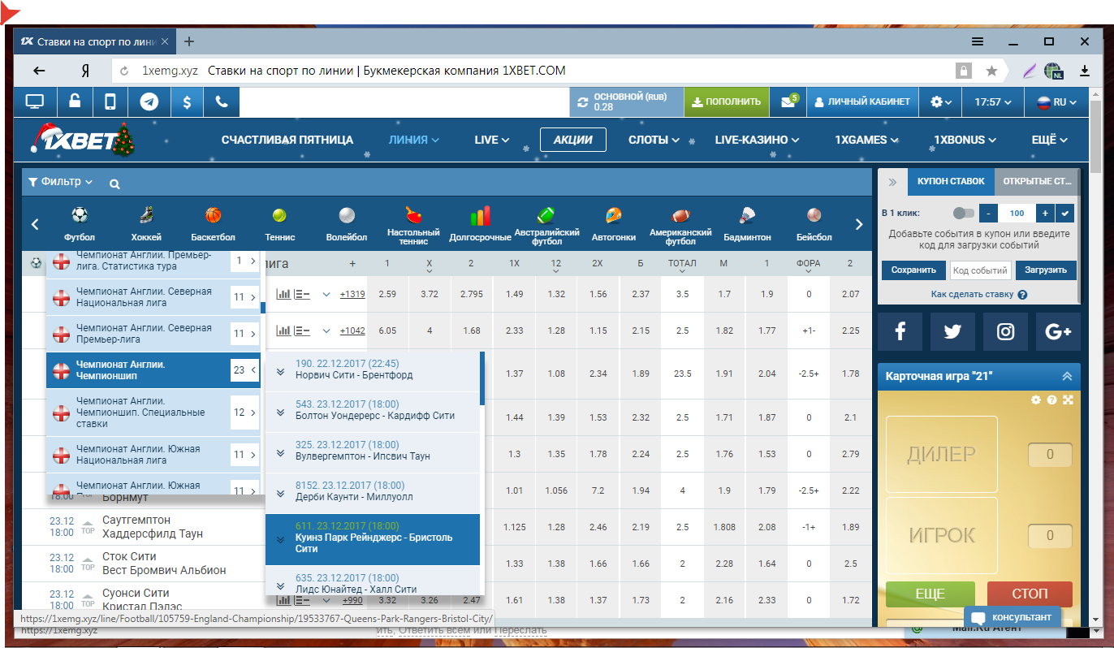Select Чемпионат Англии. Северная Премьер-лига
Viewport: 1114px width, 648px height.
[153, 334]
